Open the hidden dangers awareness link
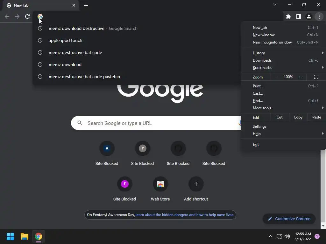 [184, 215]
